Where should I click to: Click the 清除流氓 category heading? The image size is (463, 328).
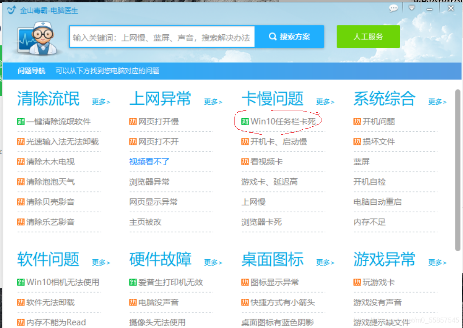click(x=48, y=98)
